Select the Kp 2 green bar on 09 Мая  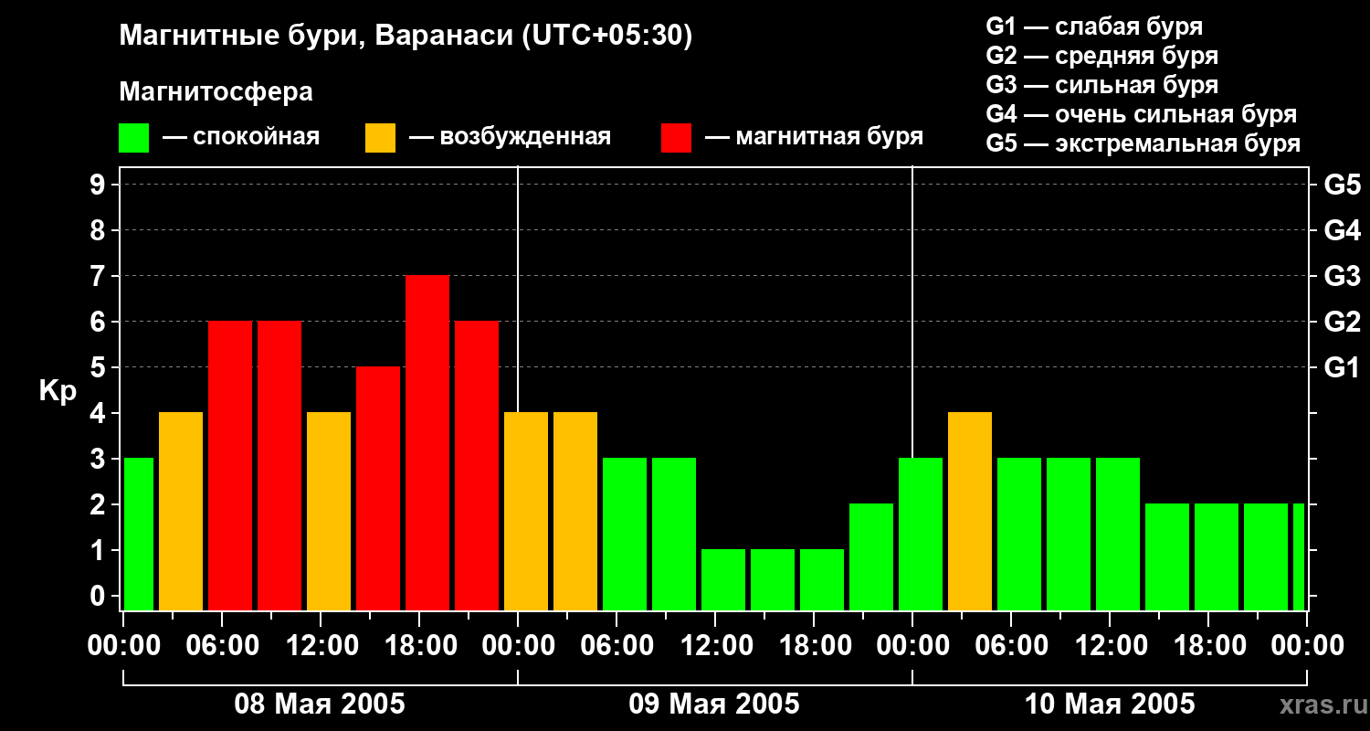coord(871,556)
